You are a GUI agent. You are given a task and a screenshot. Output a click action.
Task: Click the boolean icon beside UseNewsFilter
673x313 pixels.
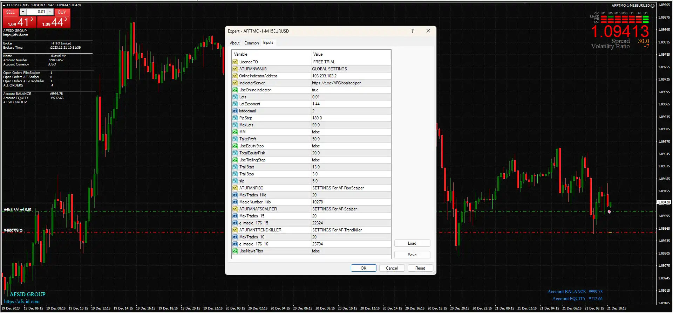click(x=235, y=251)
